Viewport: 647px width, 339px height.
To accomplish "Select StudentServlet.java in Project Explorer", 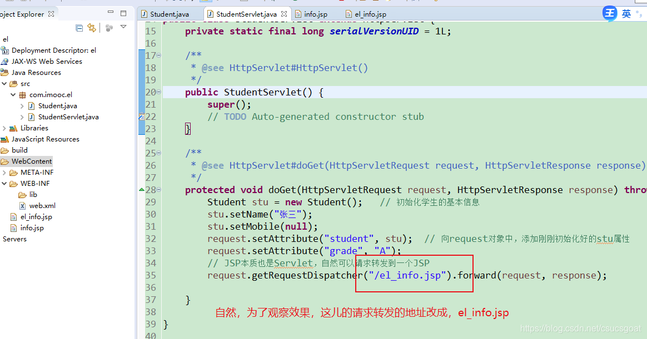I will point(68,117).
